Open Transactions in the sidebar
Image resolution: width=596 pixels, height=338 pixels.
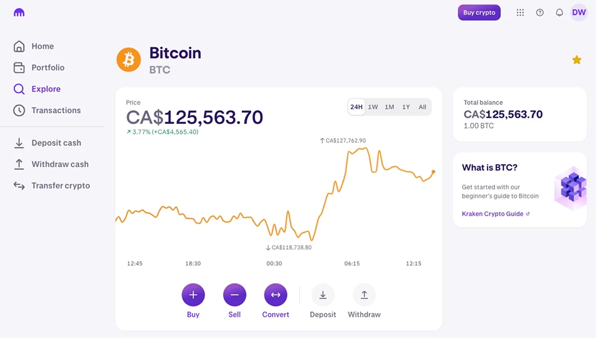pos(55,110)
